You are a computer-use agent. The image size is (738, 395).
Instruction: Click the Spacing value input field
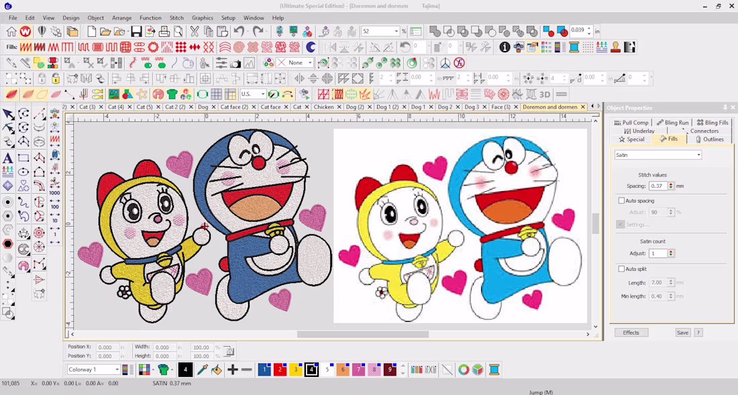(658, 186)
